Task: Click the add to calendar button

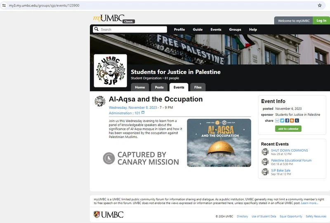Action: (288, 129)
